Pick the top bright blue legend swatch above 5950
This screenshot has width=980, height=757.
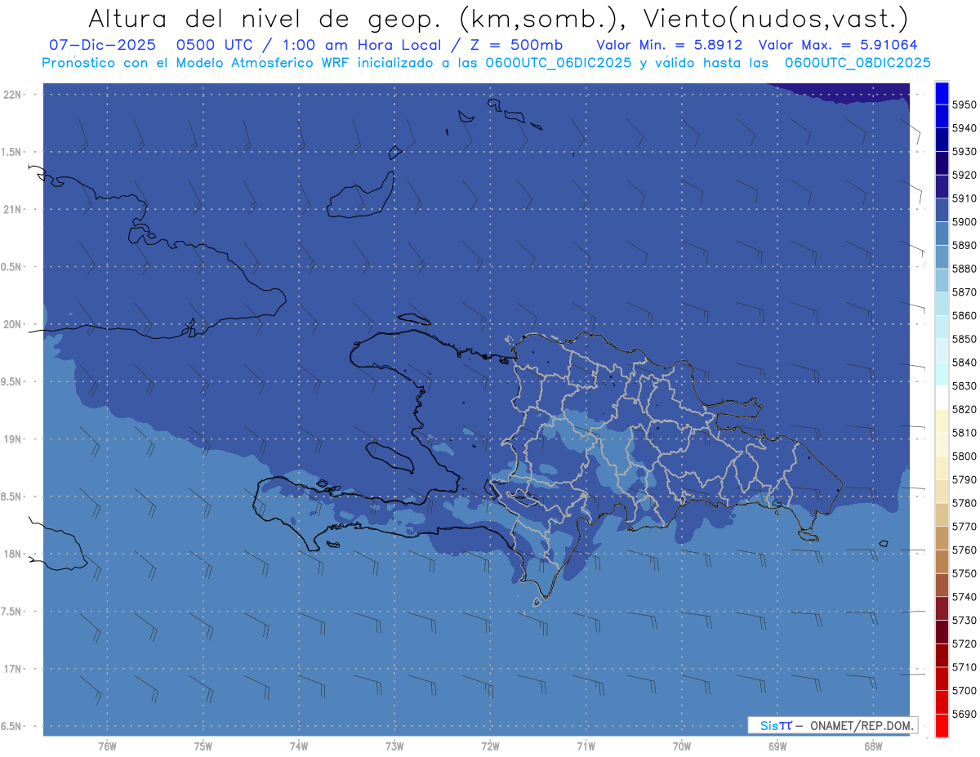[941, 92]
